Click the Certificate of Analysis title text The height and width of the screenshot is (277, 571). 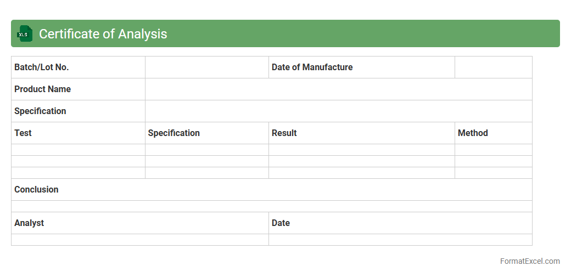tap(103, 33)
